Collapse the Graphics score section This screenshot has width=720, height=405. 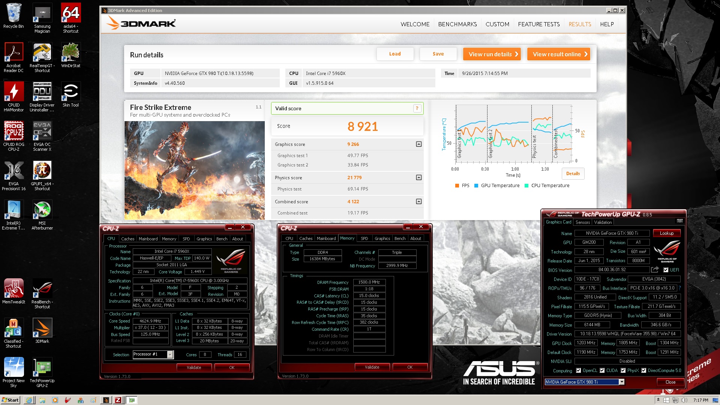tap(419, 144)
